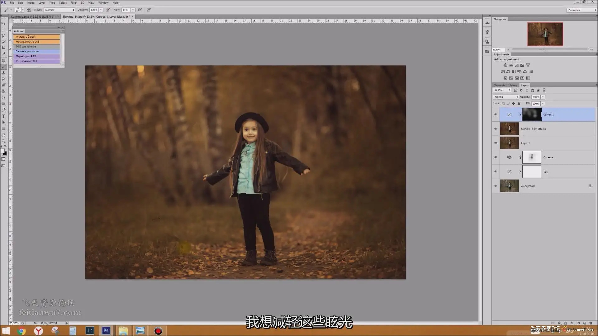The image size is (598, 336).
Task: Hide the CEP 3.0 - Film Effects layer
Action: 496,129
